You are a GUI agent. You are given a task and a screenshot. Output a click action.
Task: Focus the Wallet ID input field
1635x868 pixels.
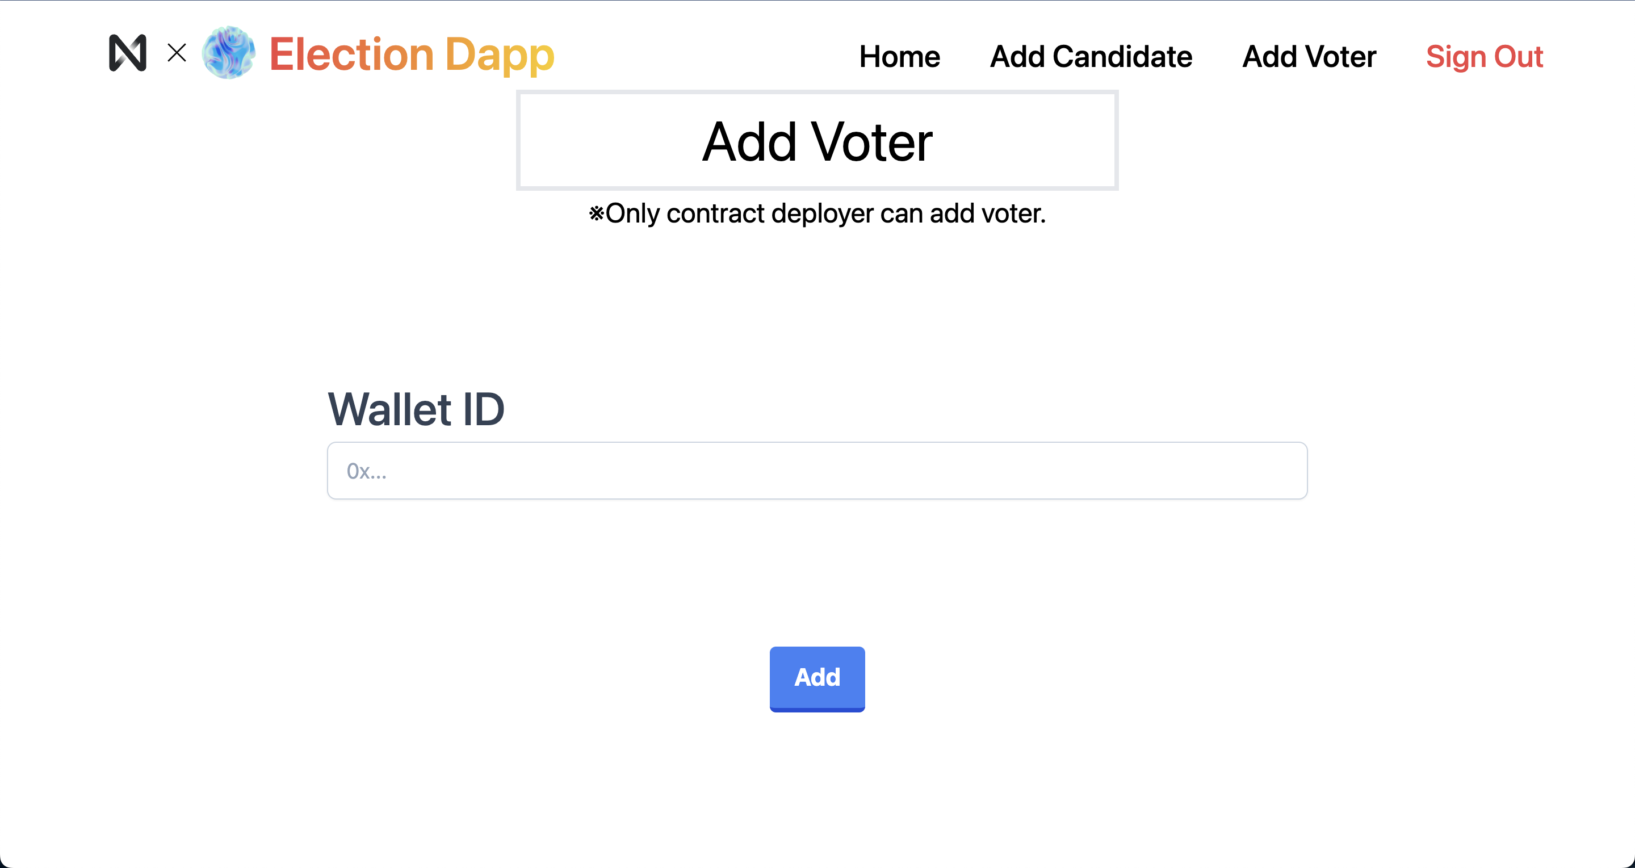coord(817,471)
